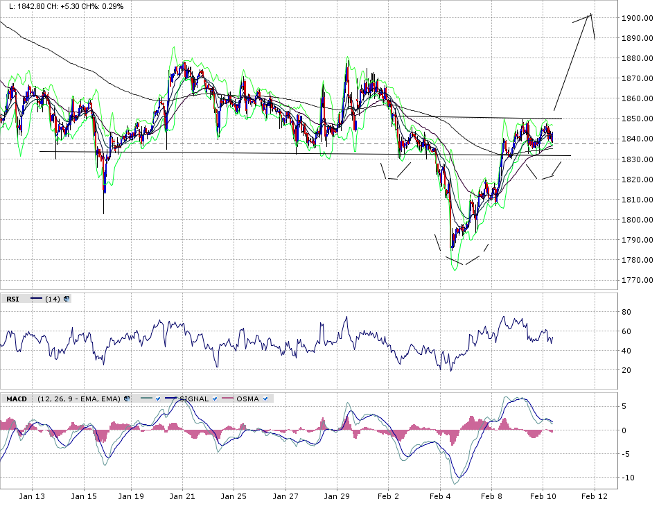Click the tip of the projection arrow

(591, 14)
